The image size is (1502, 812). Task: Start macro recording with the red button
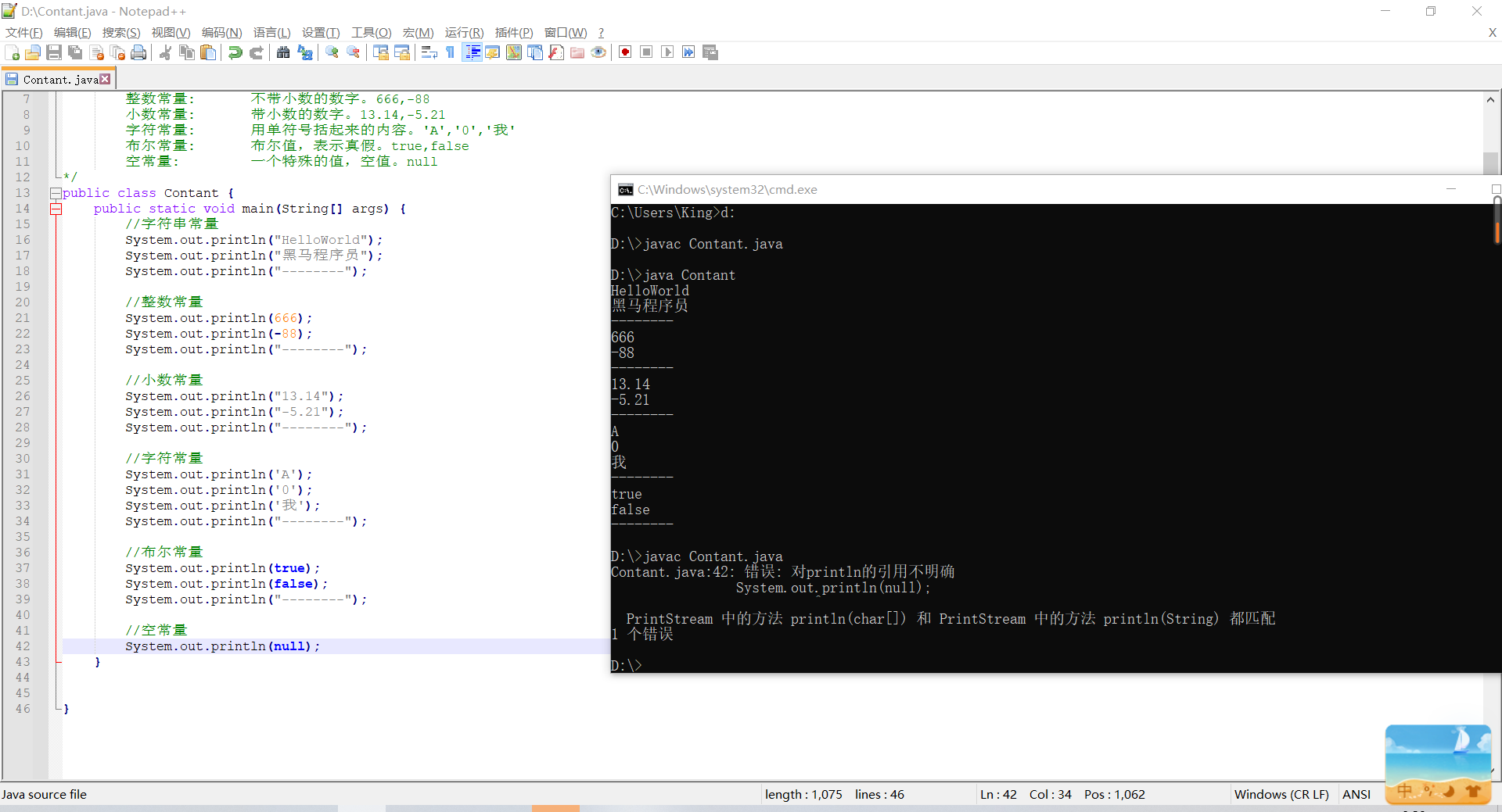(x=625, y=52)
